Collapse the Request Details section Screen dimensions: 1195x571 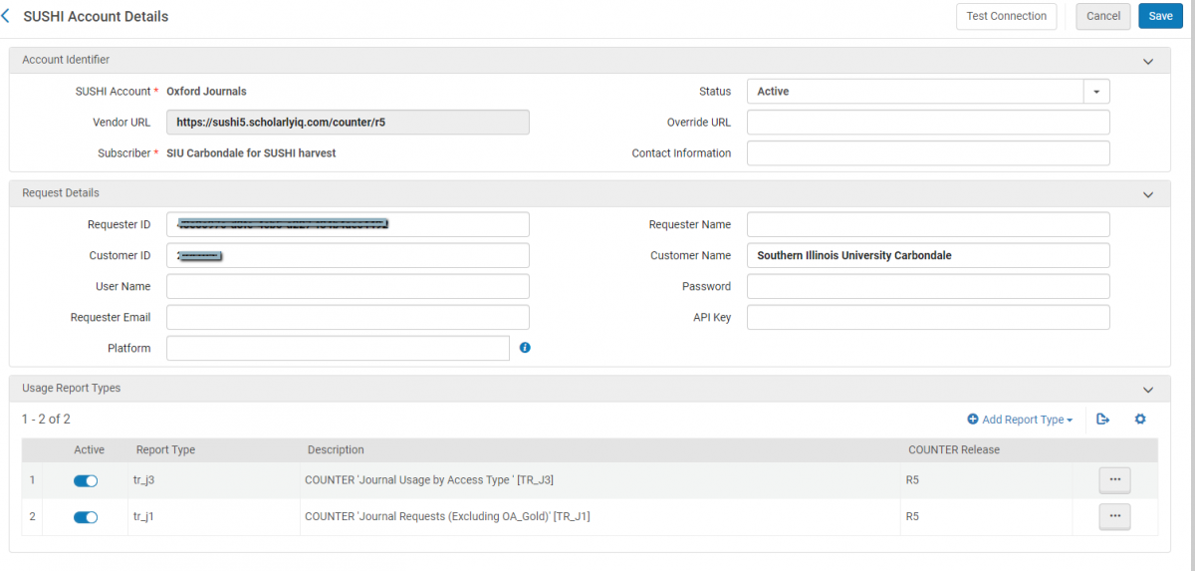(x=1148, y=194)
